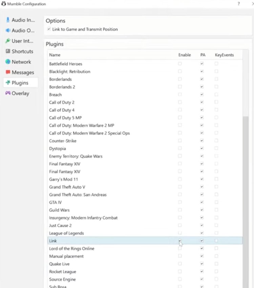Click the Enable column header
Image resolution: width=254 pixels, height=288 pixels.
(185, 55)
